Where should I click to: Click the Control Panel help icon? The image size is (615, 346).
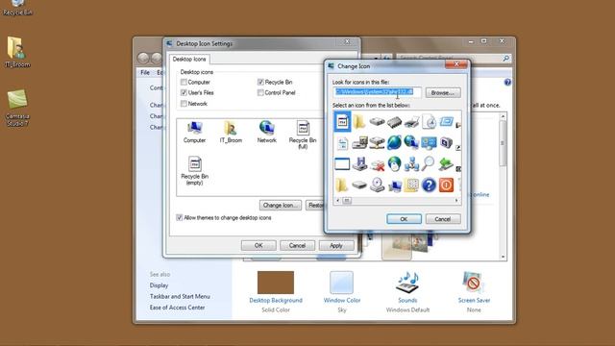pyautogui.click(x=507, y=82)
